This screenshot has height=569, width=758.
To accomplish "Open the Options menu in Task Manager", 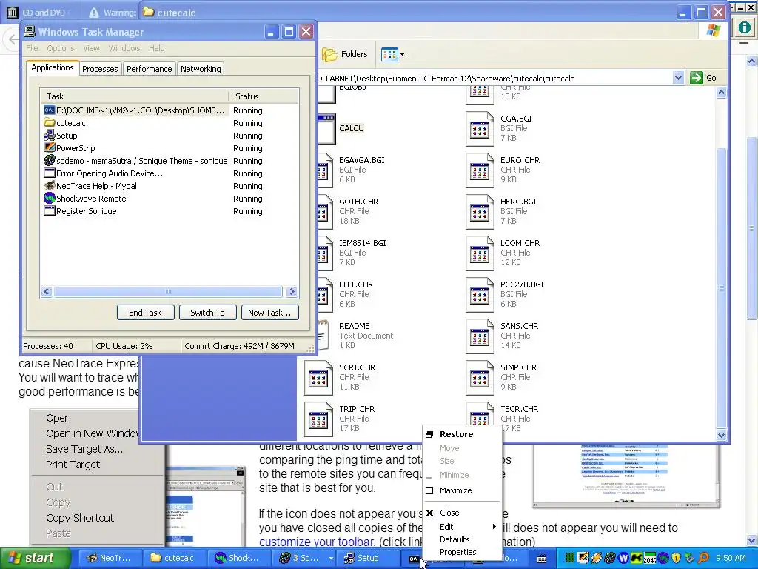I will pyautogui.click(x=61, y=48).
